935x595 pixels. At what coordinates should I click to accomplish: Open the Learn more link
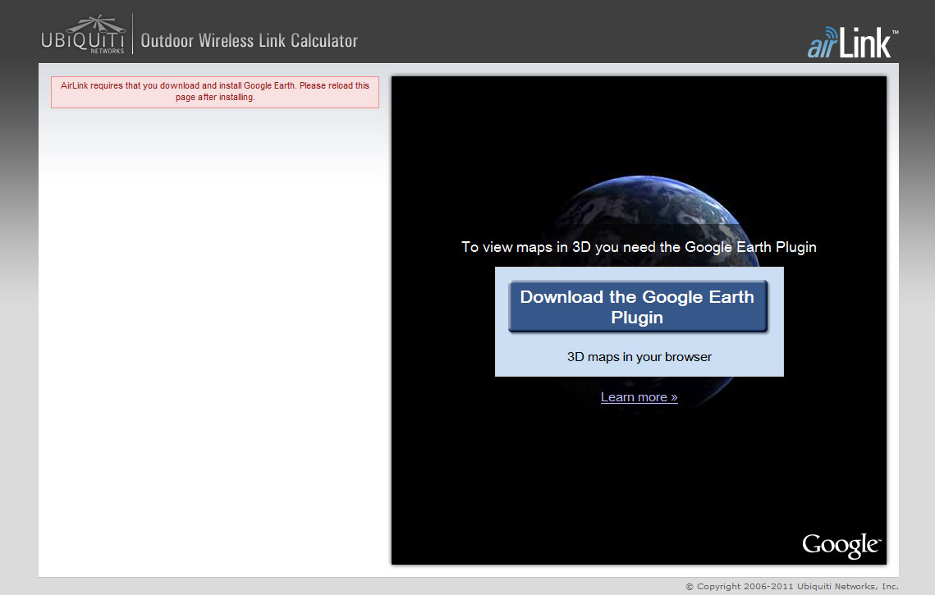639,396
